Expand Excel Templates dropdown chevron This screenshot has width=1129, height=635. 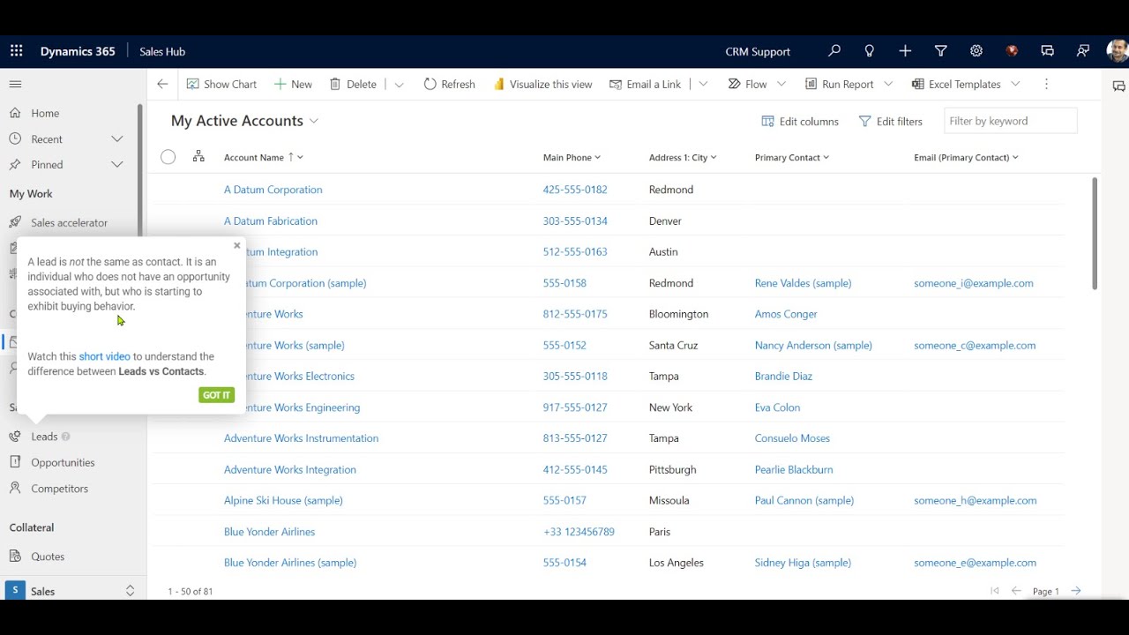click(1015, 84)
